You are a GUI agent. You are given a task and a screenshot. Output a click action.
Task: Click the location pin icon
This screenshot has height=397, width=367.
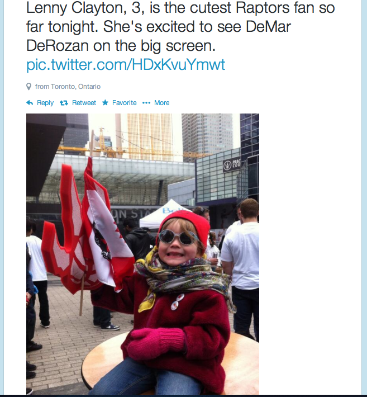[29, 87]
